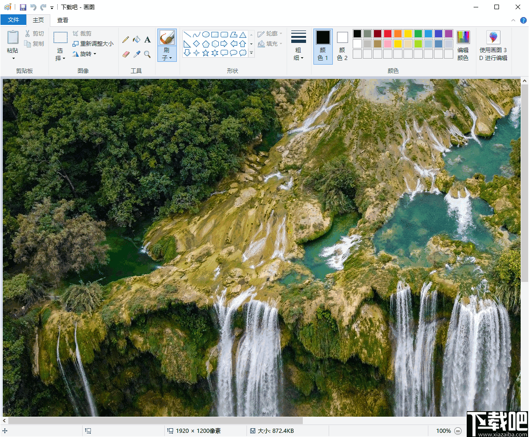Image resolution: width=529 pixels, height=437 pixels.
Task: Choose the Triangle shape
Action: [x=242, y=35]
